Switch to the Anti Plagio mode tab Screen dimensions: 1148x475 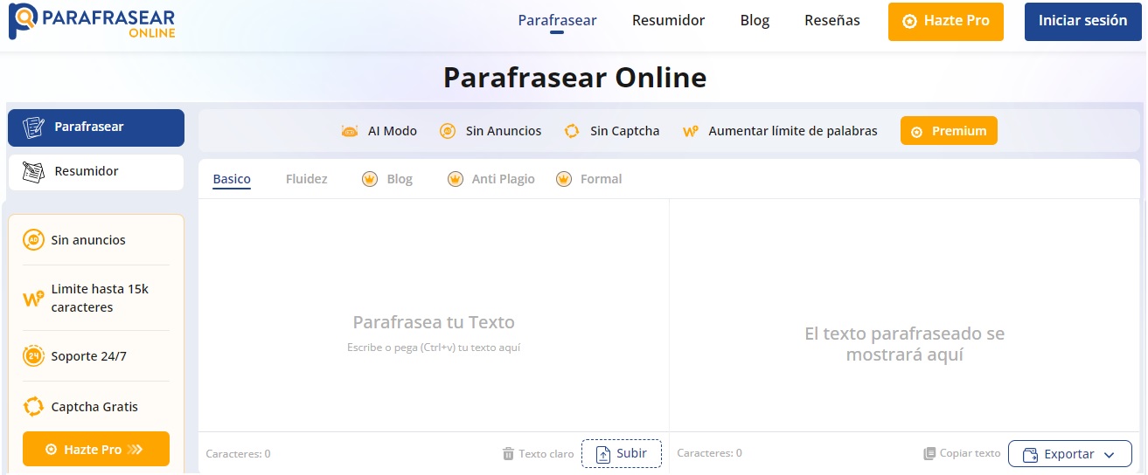tap(504, 179)
